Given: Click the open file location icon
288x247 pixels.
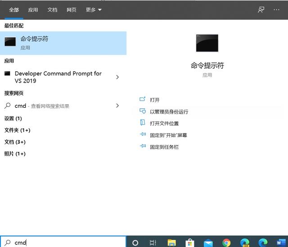Looking at the screenshot, I should coord(143,123).
